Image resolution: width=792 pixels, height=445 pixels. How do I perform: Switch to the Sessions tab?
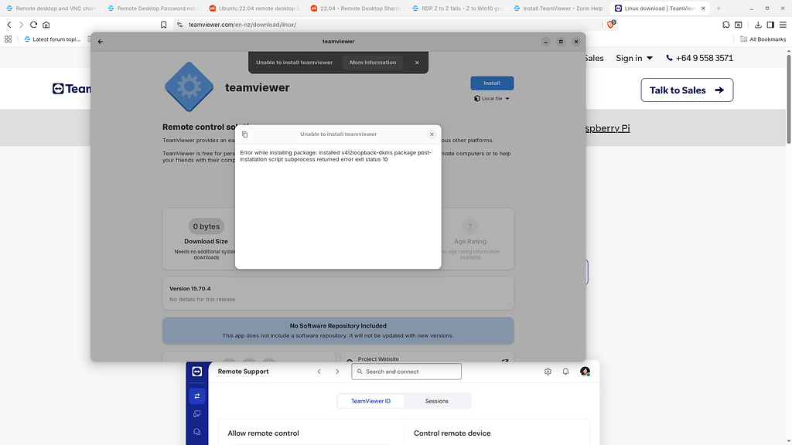point(437,400)
